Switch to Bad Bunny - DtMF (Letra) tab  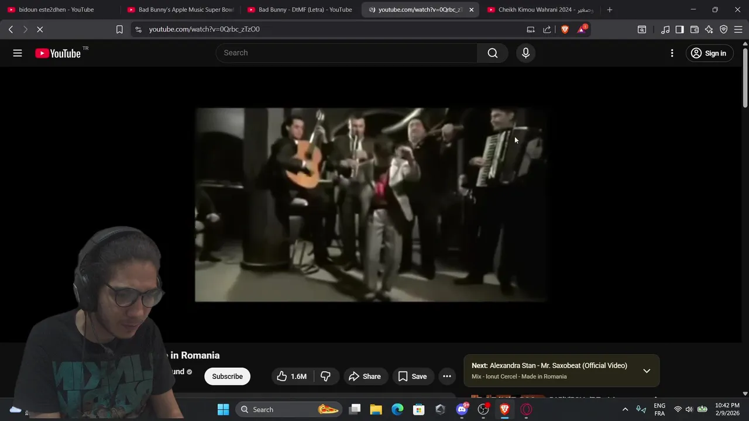point(301,10)
